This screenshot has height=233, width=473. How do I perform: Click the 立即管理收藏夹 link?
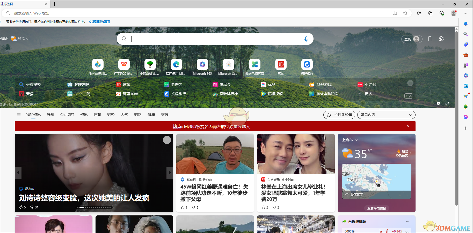coord(99,22)
